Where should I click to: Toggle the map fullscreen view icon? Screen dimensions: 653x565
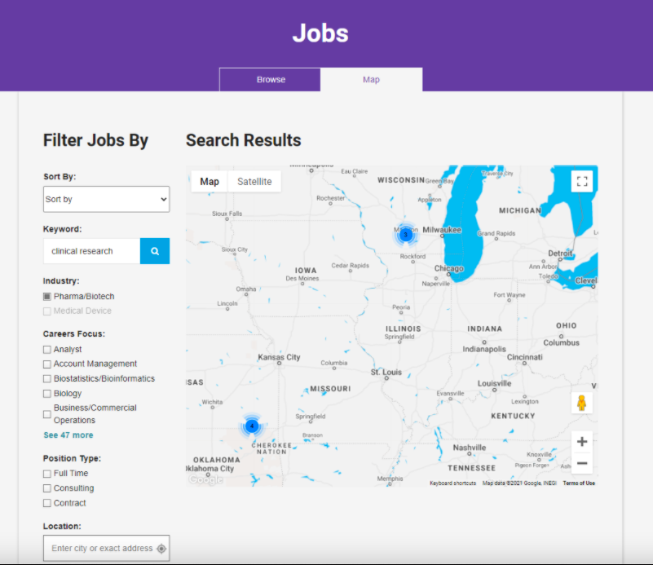[582, 182]
